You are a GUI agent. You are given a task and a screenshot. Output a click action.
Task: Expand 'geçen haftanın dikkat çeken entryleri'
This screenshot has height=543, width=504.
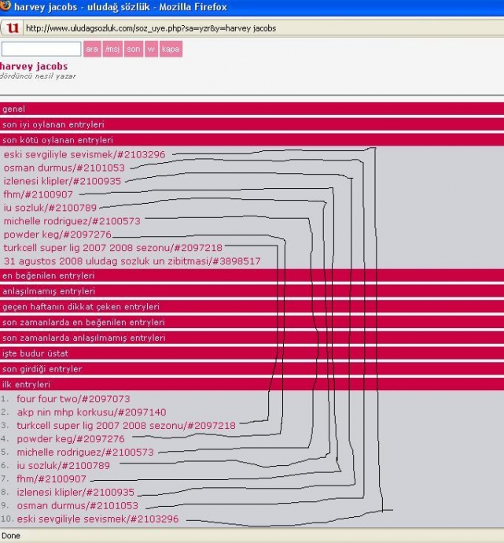click(x=252, y=306)
